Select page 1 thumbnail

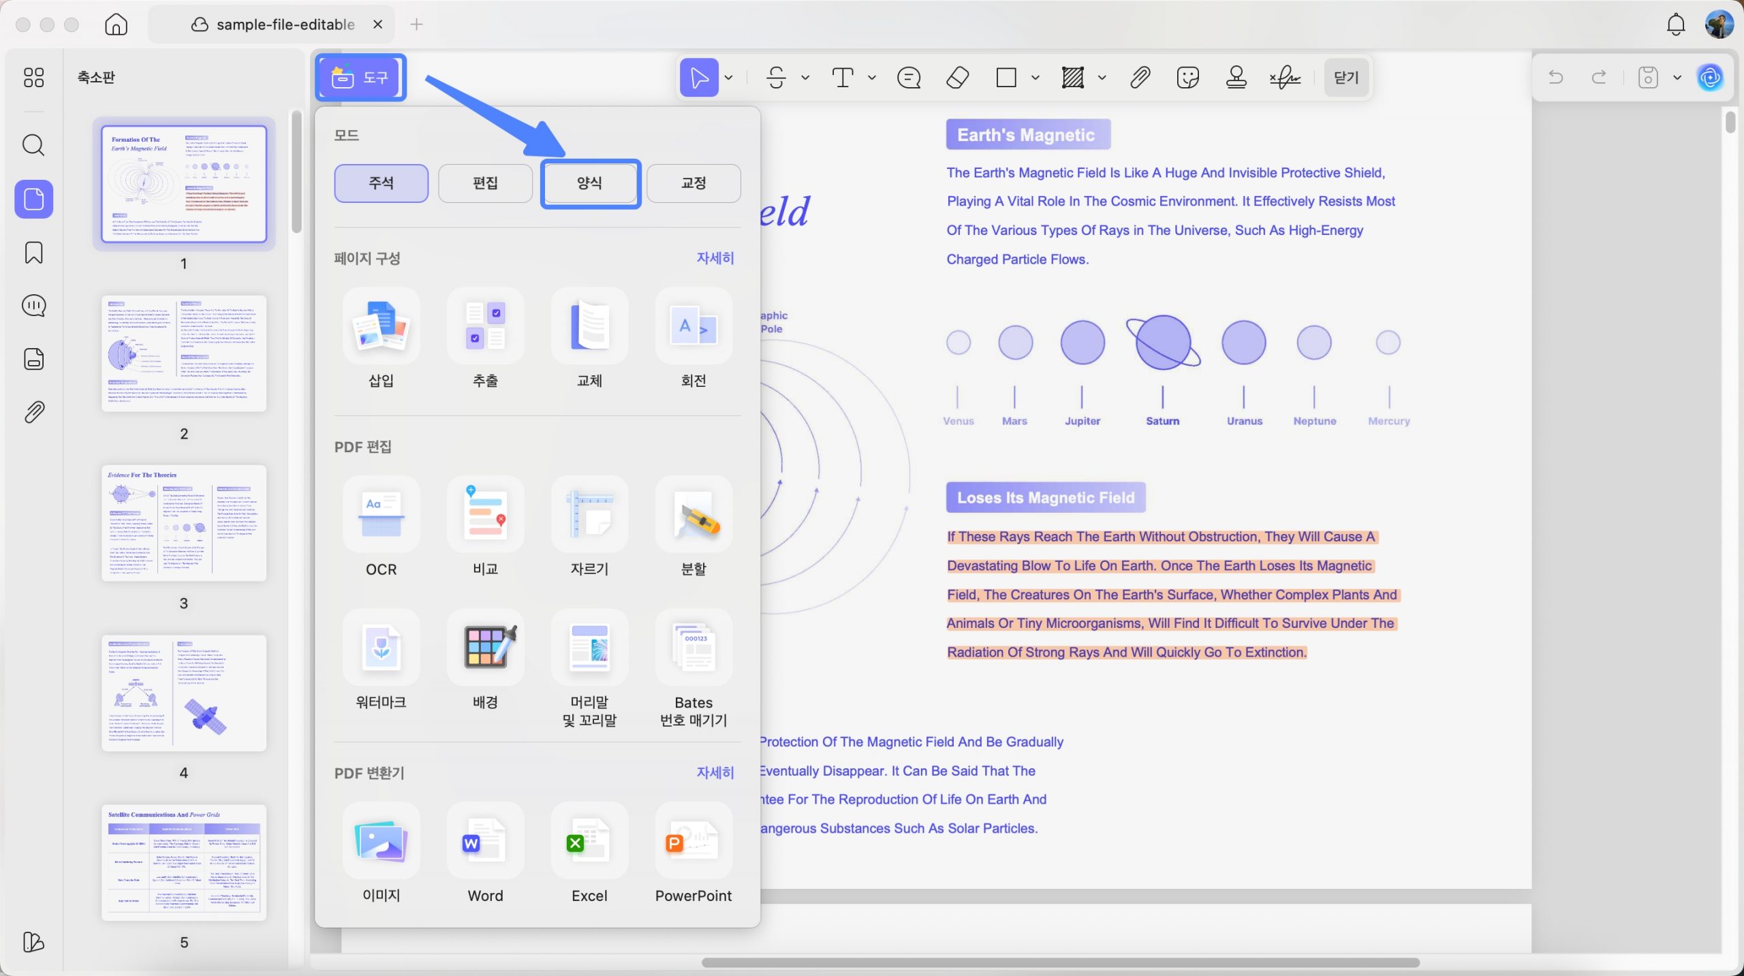[x=184, y=184]
